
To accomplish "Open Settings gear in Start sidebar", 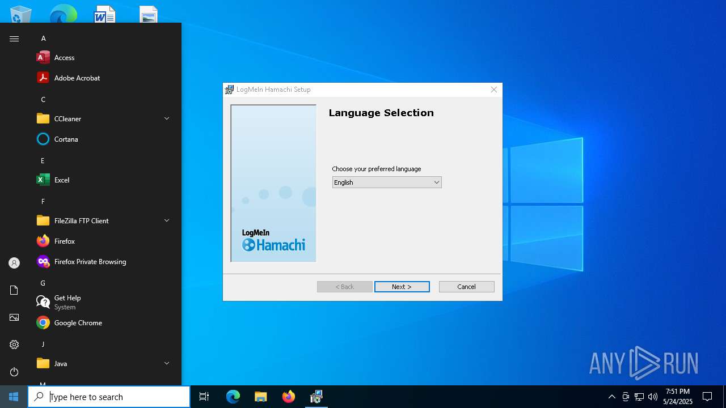I will click(x=14, y=345).
